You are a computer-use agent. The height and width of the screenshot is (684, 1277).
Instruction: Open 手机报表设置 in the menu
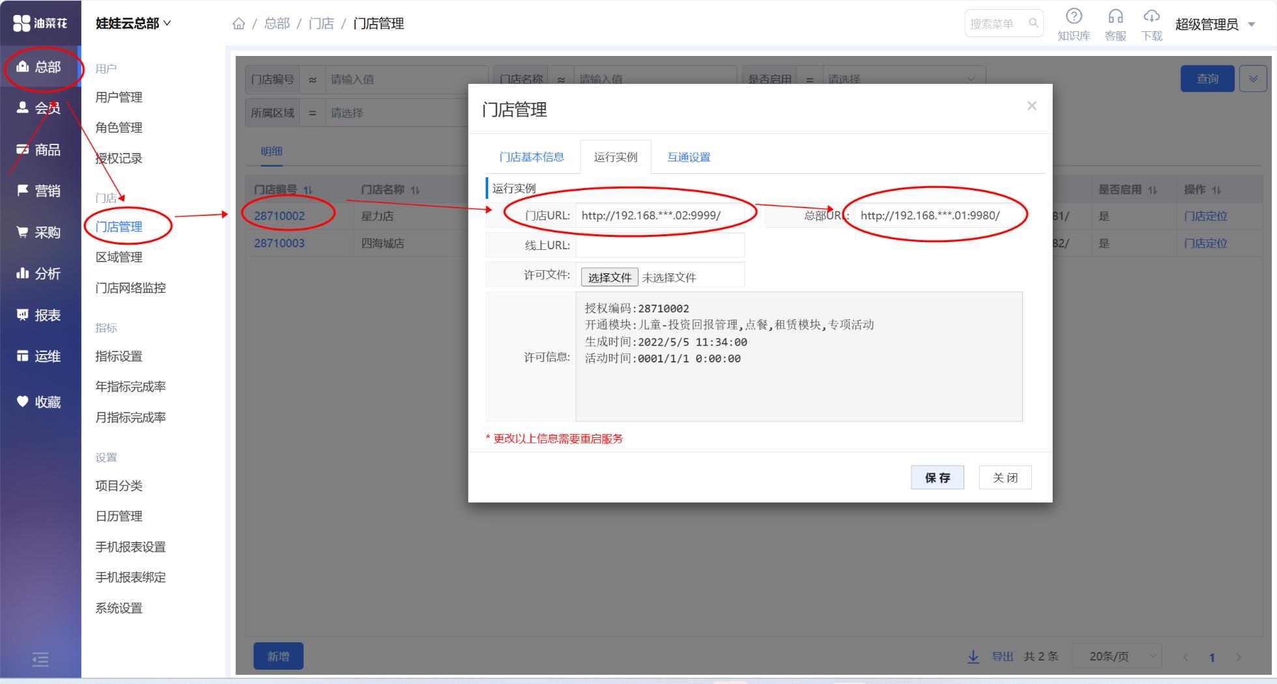[130, 547]
